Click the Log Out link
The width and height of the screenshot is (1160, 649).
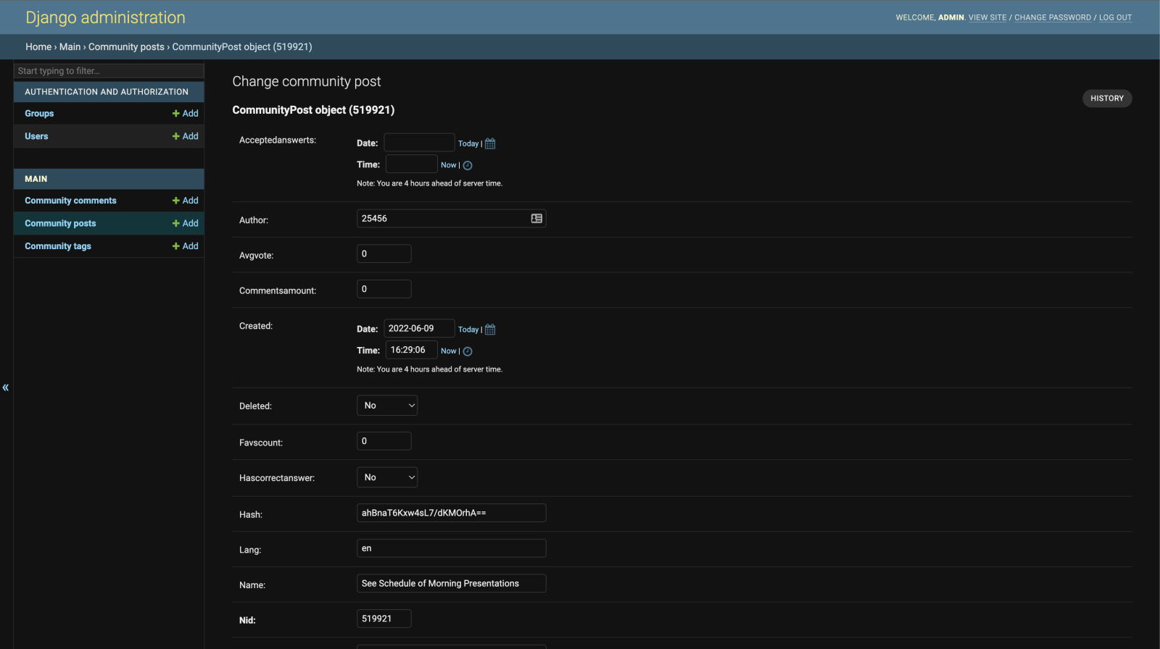click(1115, 17)
